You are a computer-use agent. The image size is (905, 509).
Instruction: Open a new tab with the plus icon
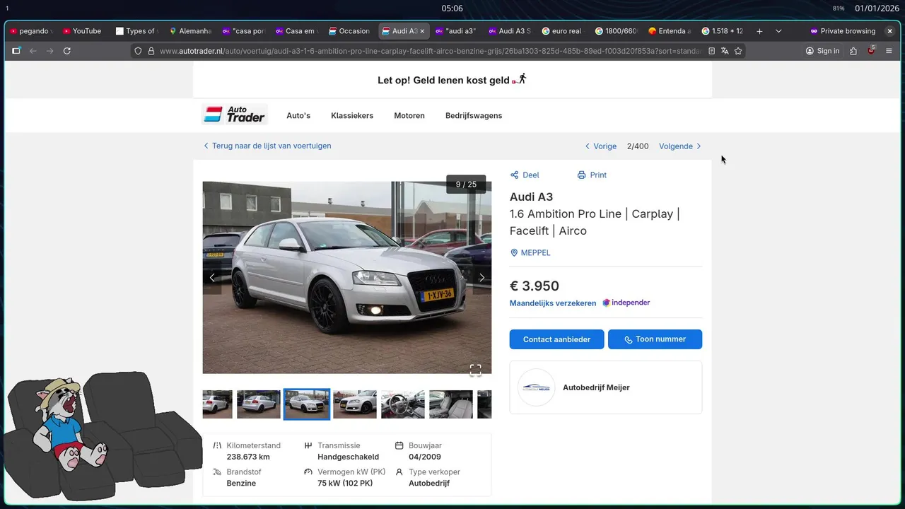click(x=759, y=31)
